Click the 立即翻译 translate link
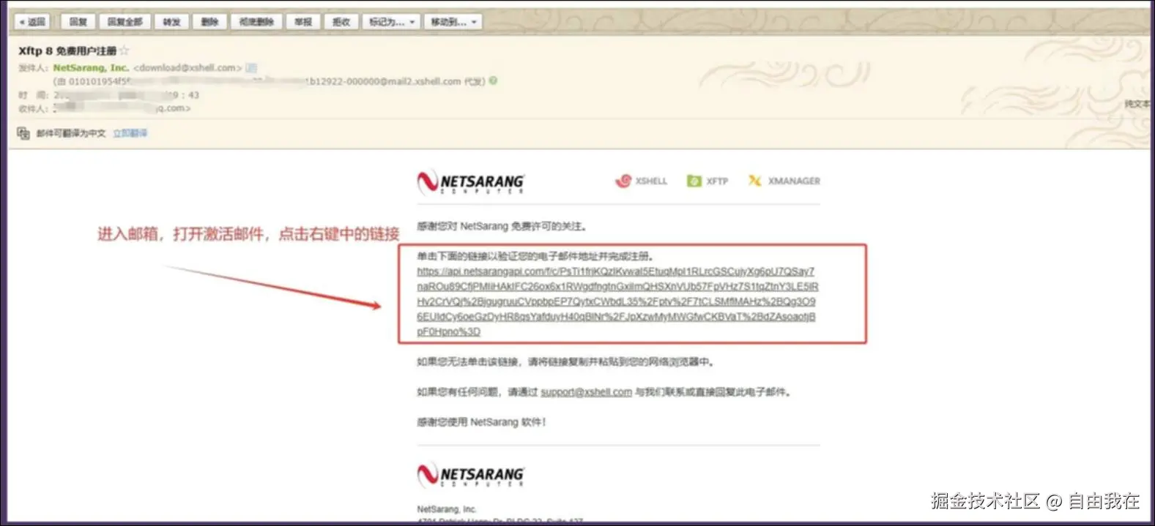This screenshot has width=1155, height=526. 130,133
